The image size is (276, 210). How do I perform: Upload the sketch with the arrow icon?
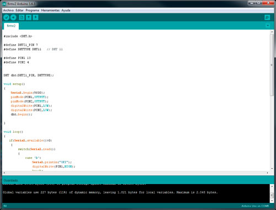13,18
